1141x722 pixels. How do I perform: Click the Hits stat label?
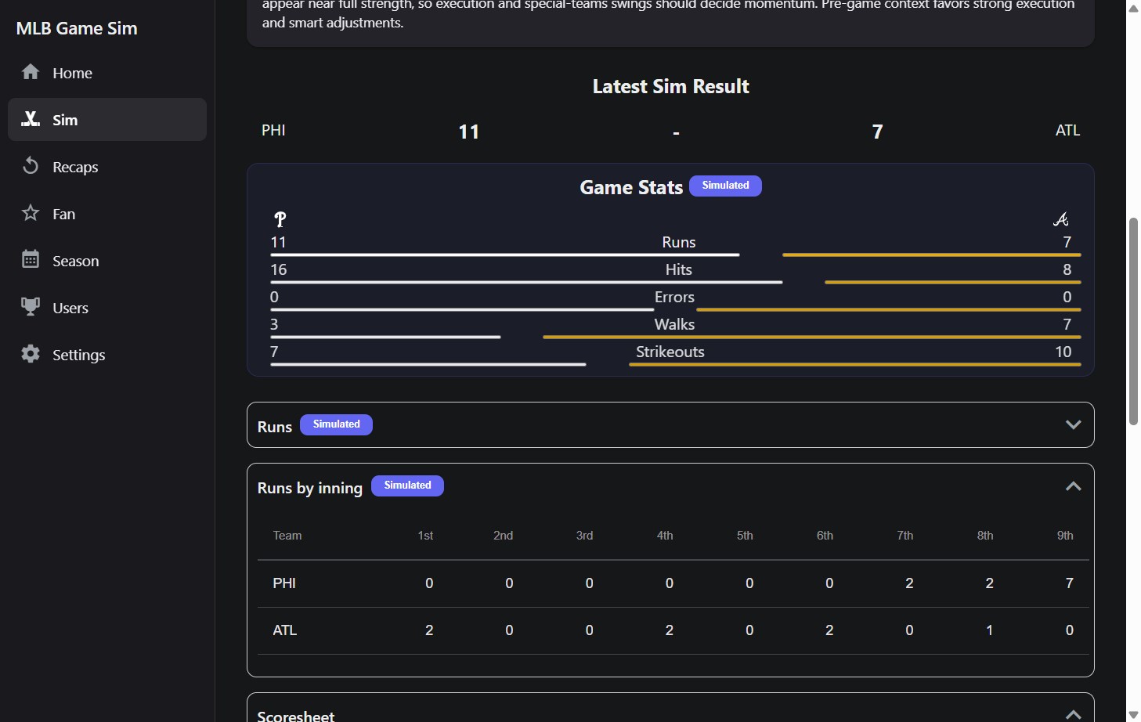click(678, 269)
